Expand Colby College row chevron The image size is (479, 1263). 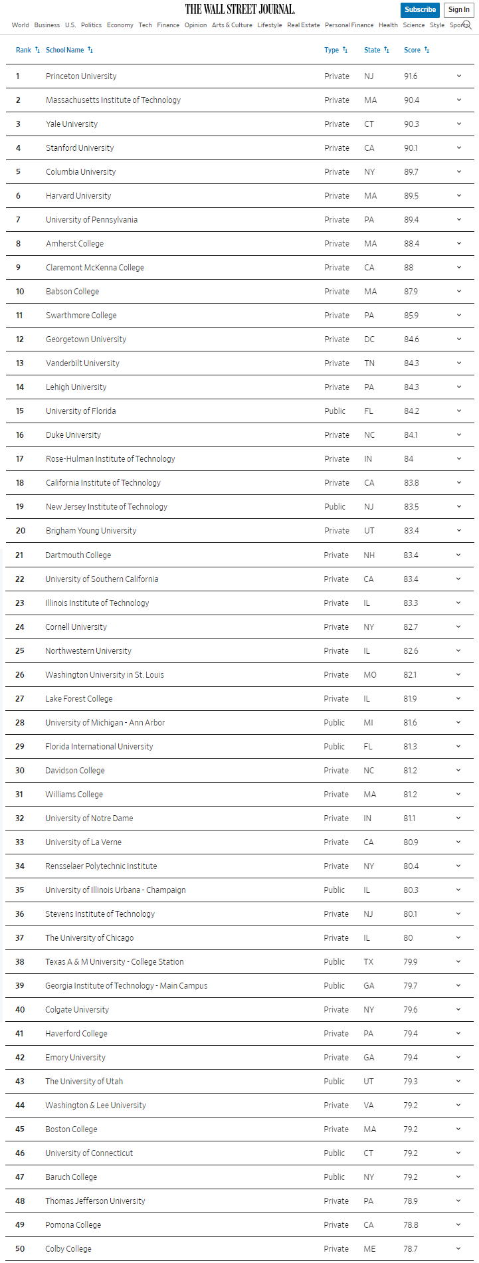(x=458, y=1249)
